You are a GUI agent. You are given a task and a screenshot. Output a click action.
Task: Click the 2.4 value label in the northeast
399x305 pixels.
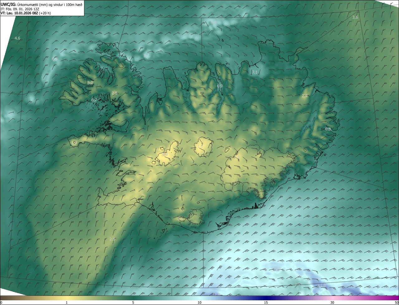[x=305, y=96]
